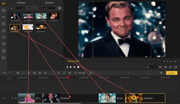
Task: Open the Text panel in sidebar
Action: [4, 24]
